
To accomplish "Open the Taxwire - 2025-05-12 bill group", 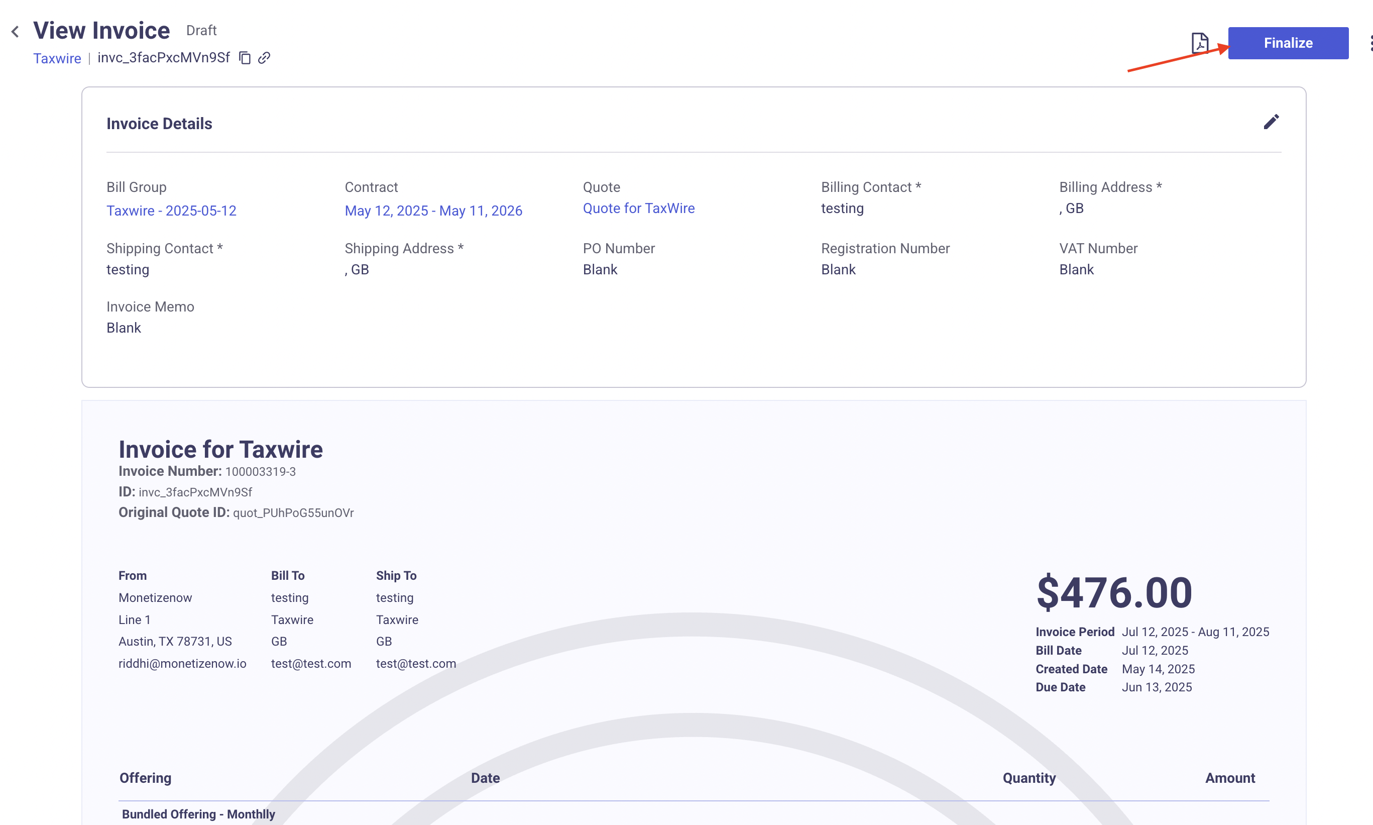I will [171, 211].
